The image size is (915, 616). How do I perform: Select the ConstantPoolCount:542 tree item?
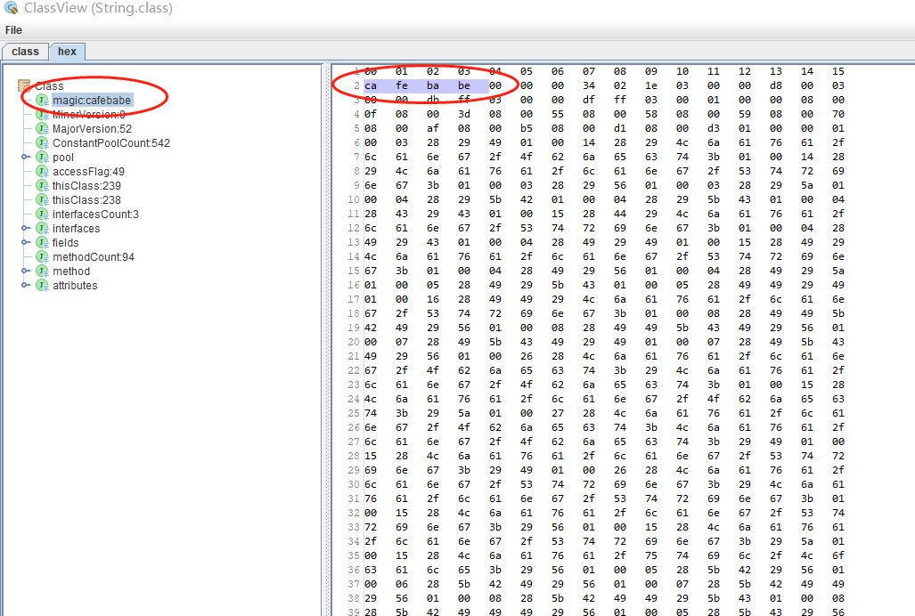(x=111, y=142)
